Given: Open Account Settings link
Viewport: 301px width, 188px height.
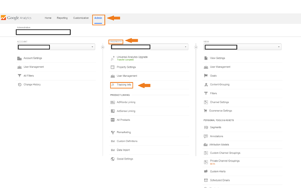Looking at the screenshot, I should (x=33, y=58).
